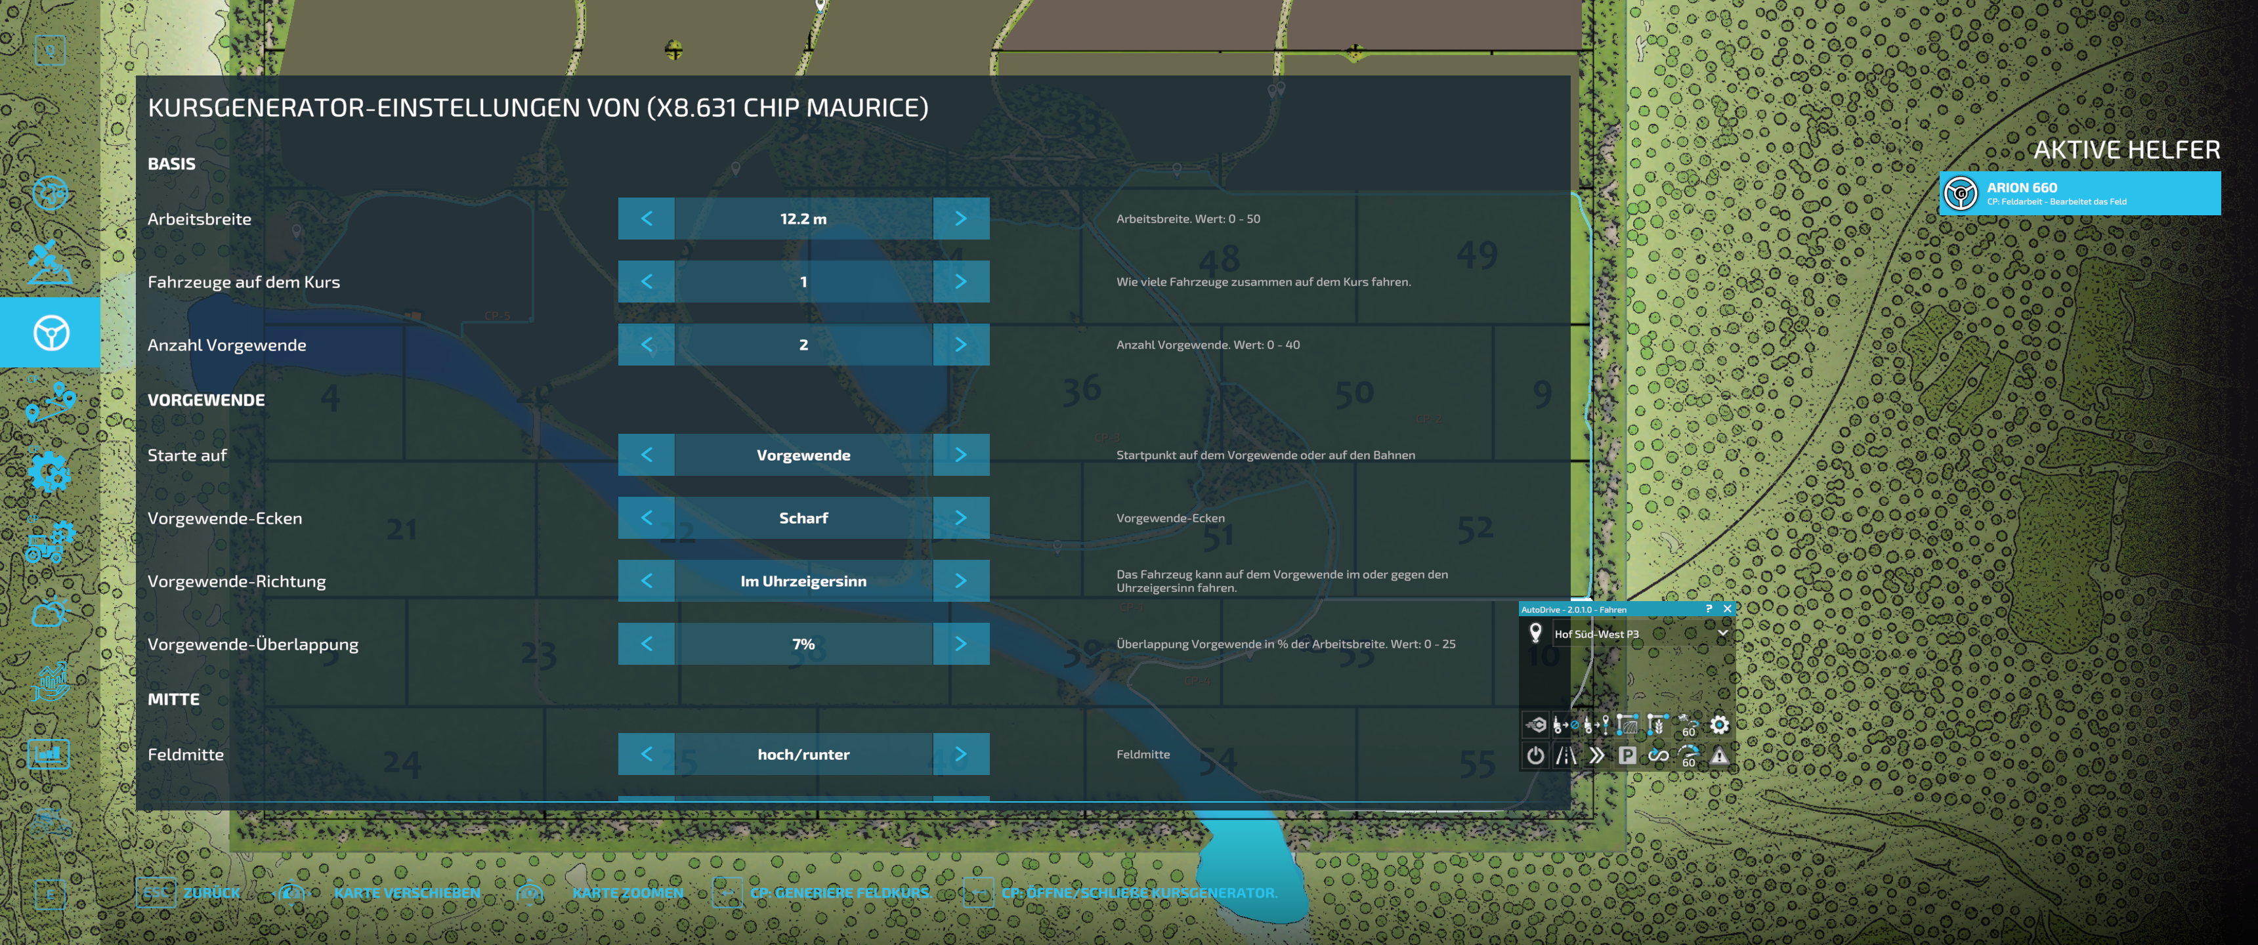The image size is (2258, 945).
Task: Toggle AutoDrive road lines display icon
Action: [1566, 755]
